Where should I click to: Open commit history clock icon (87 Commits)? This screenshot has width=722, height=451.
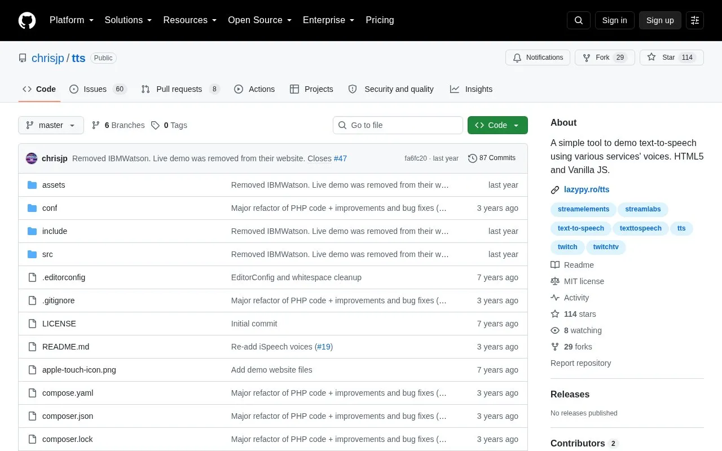click(473, 158)
